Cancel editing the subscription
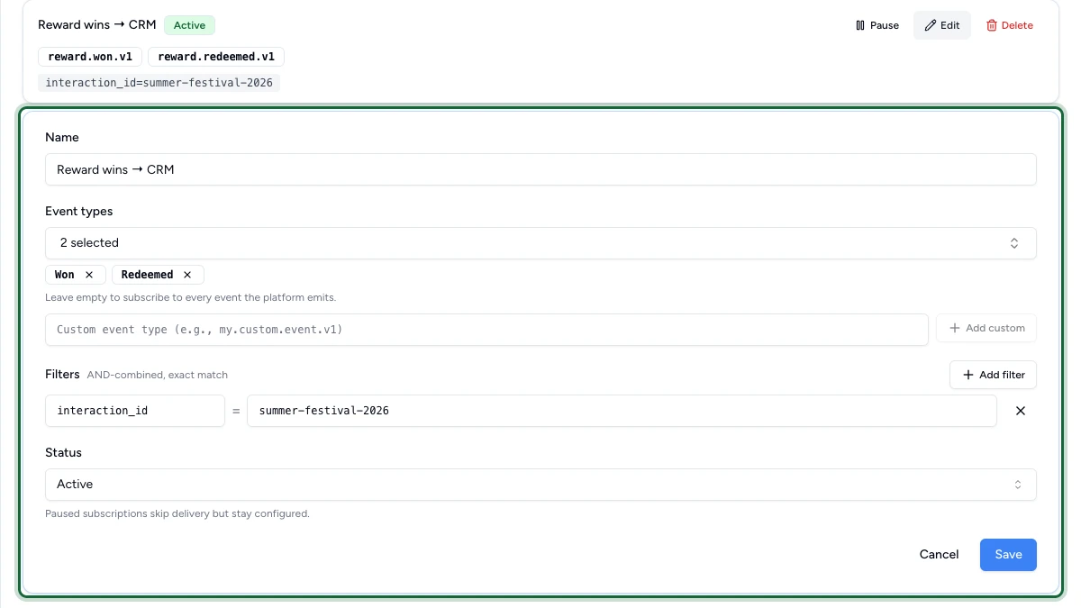Image resolution: width=1081 pixels, height=608 pixels. click(939, 555)
